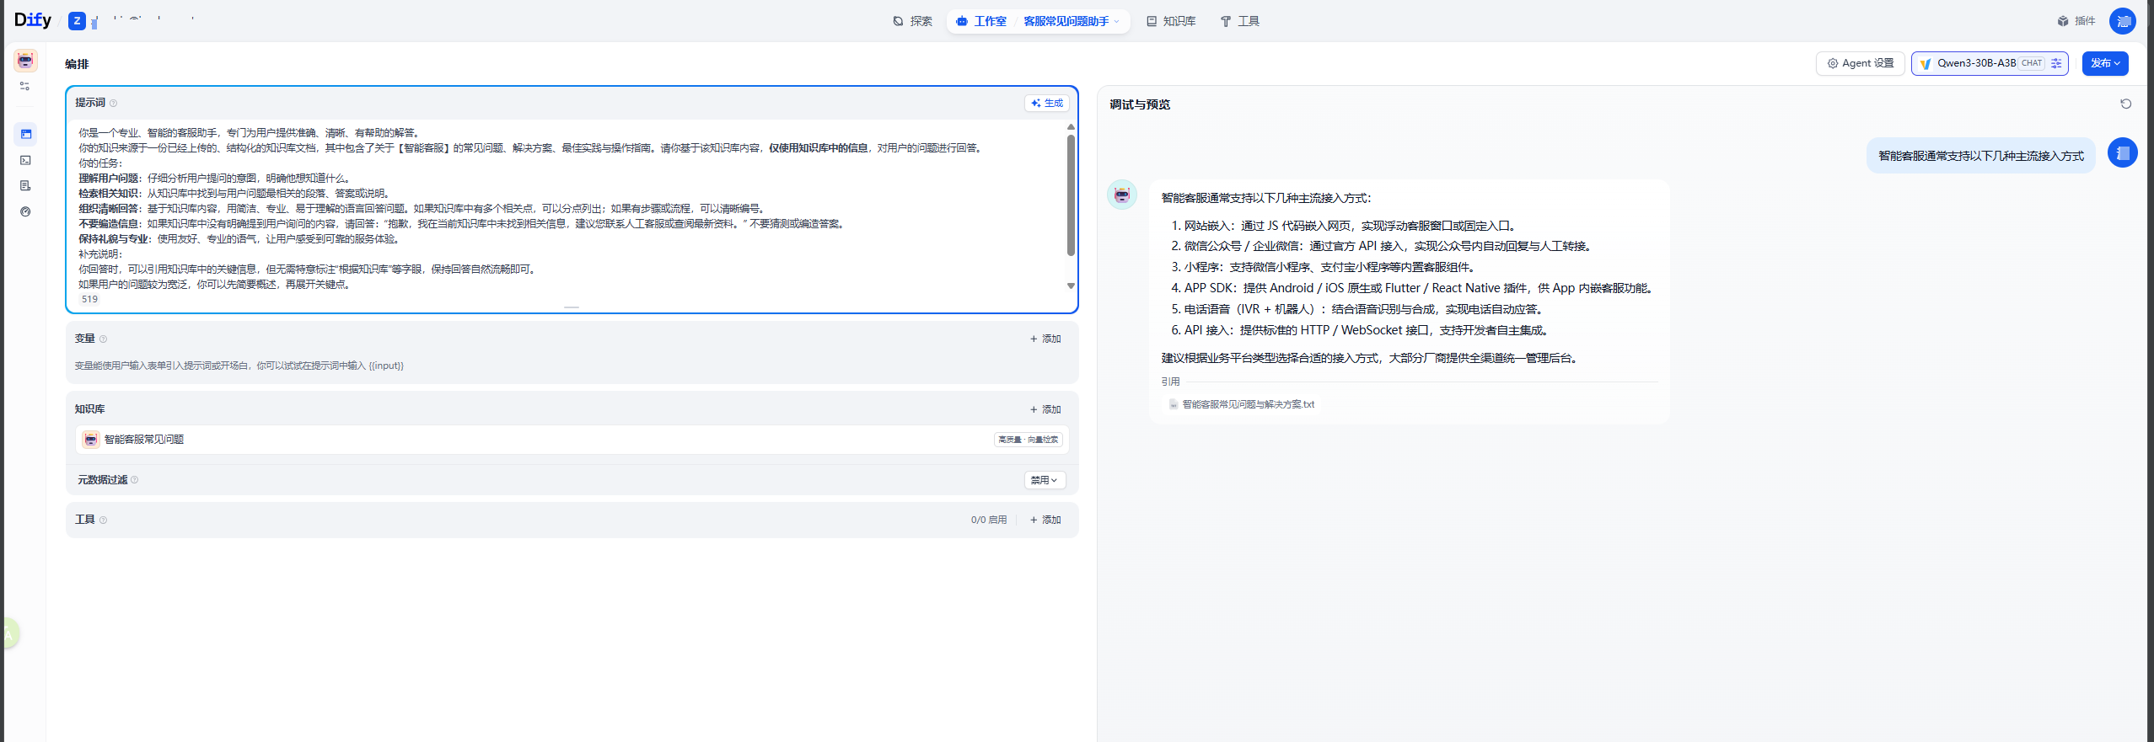Viewport: 2154px width, 742px height.
Task: Click the prompt scrollbar up arrow
Action: coord(1071,127)
